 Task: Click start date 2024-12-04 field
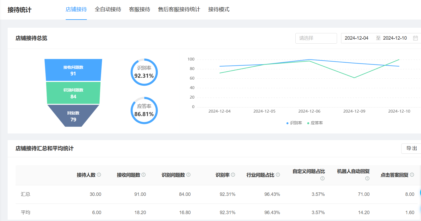tap(356, 38)
